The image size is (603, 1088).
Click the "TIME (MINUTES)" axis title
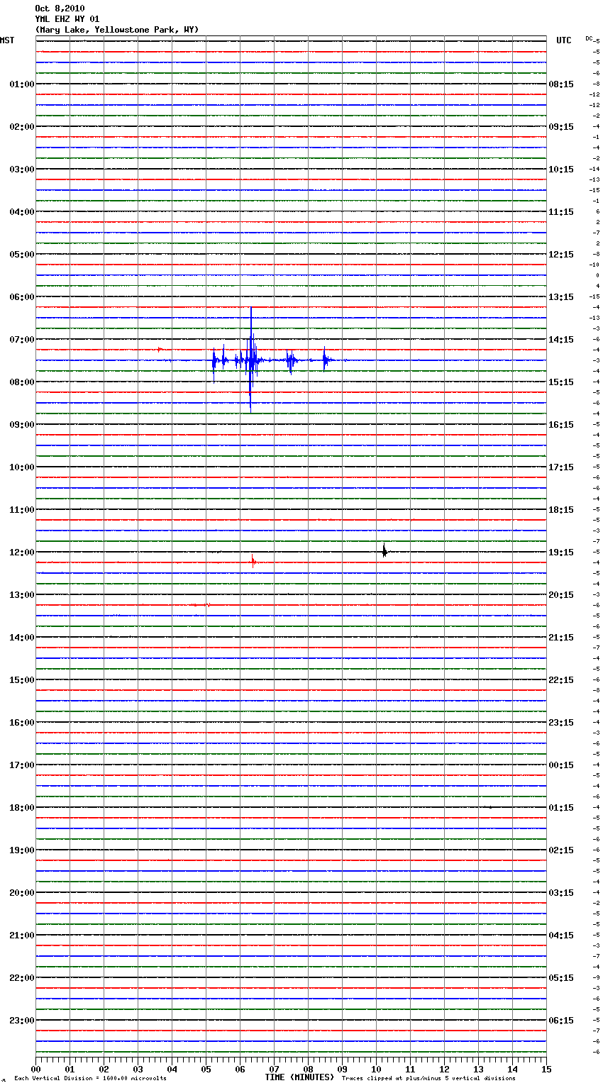[x=299, y=1077]
